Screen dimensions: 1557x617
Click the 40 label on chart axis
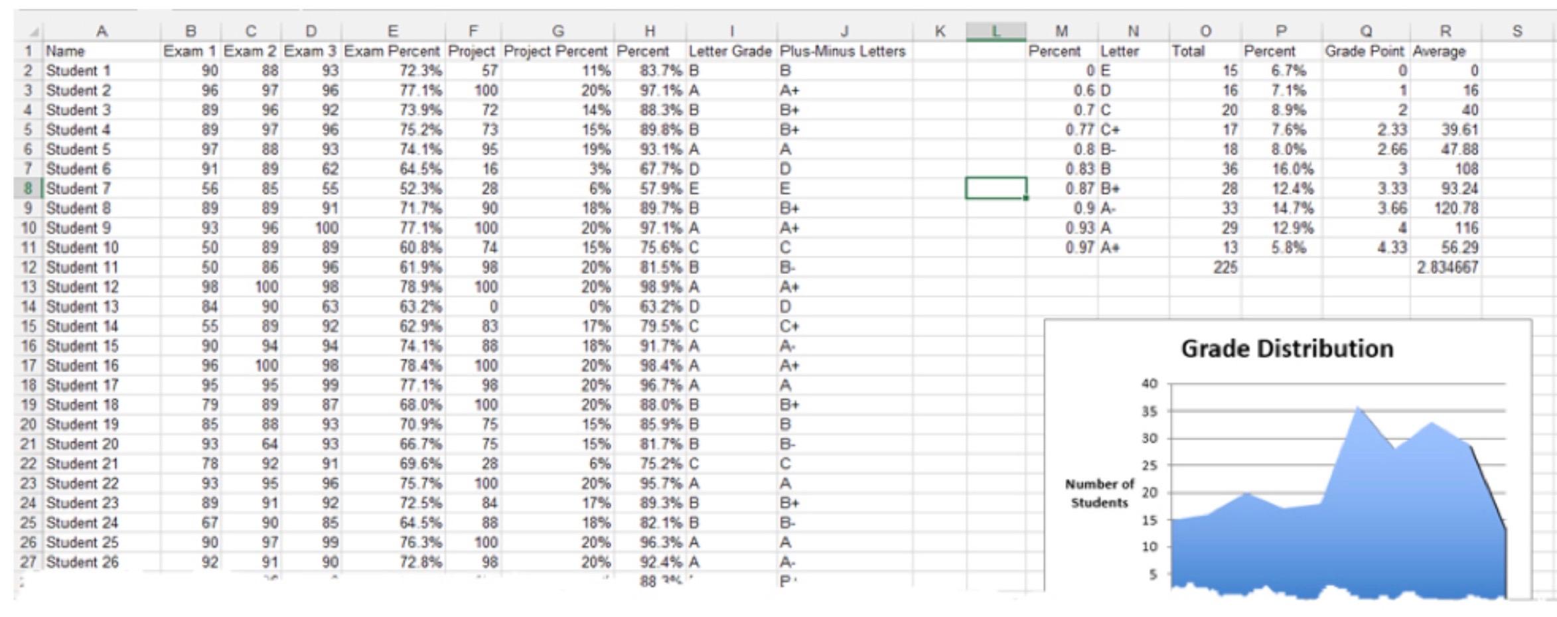click(x=1149, y=383)
